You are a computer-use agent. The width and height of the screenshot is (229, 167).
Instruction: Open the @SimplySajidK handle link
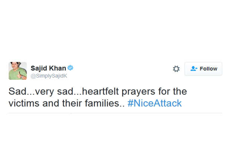tap(49, 76)
